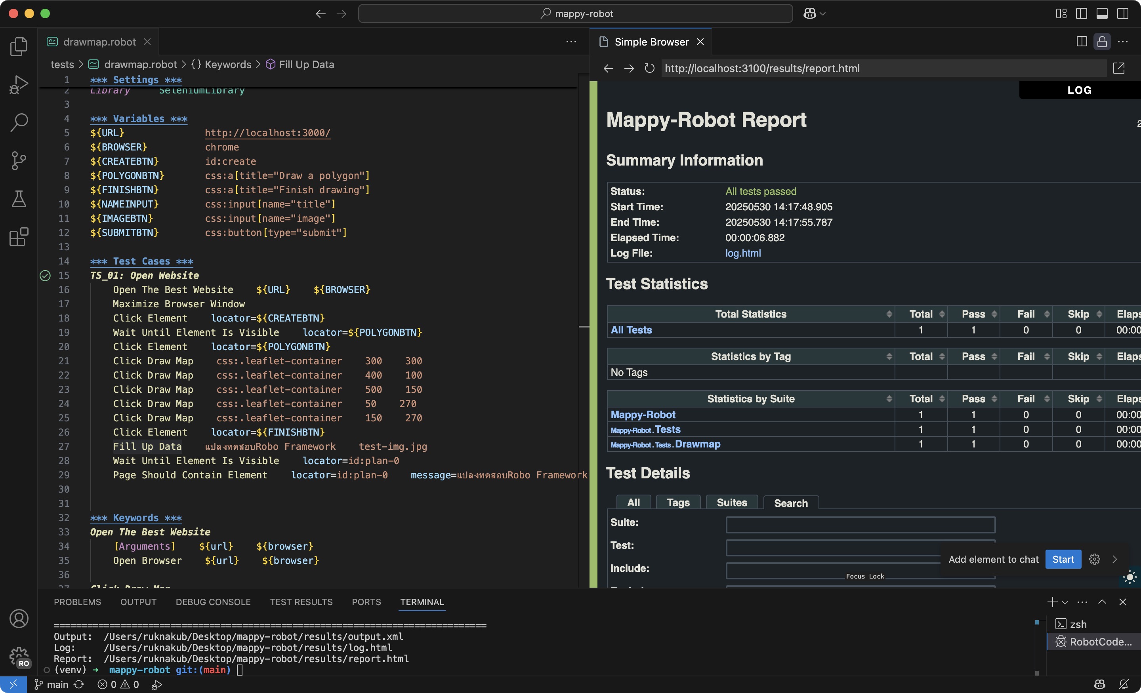Open errors and warnings count in status bar
1141x693 pixels.
118,684
